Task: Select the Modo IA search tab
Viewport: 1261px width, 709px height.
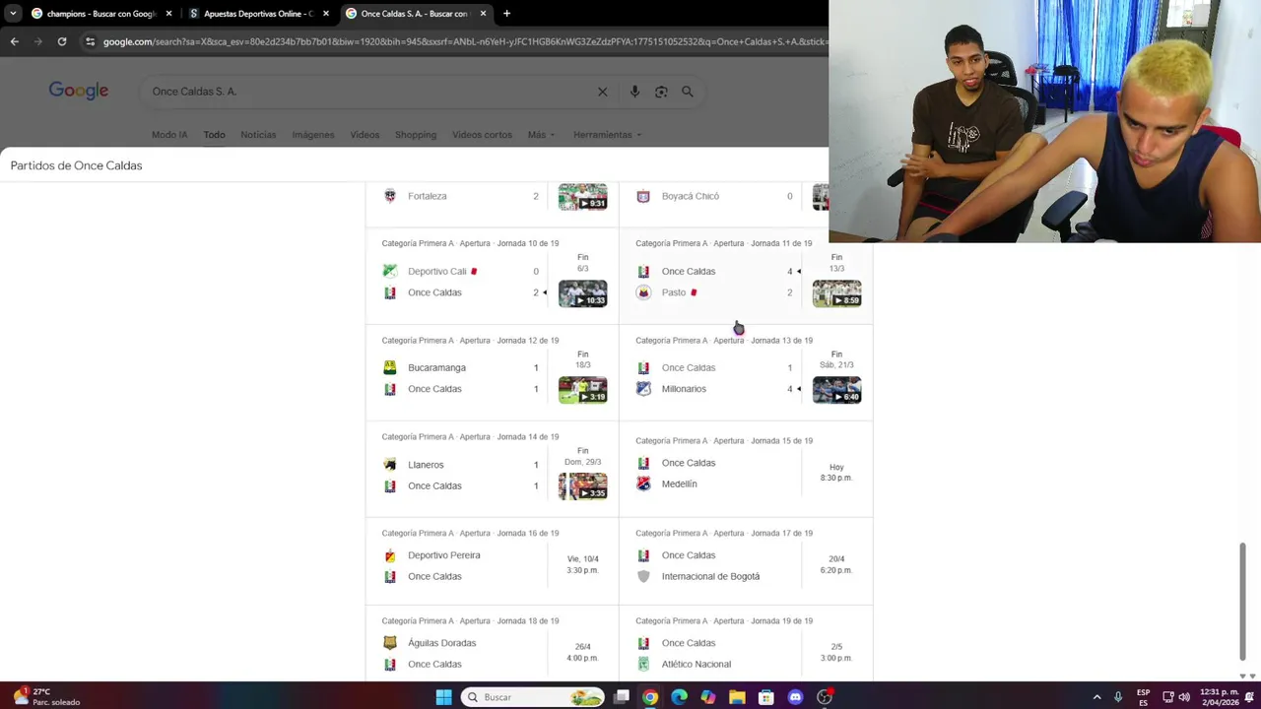Action: (x=169, y=135)
